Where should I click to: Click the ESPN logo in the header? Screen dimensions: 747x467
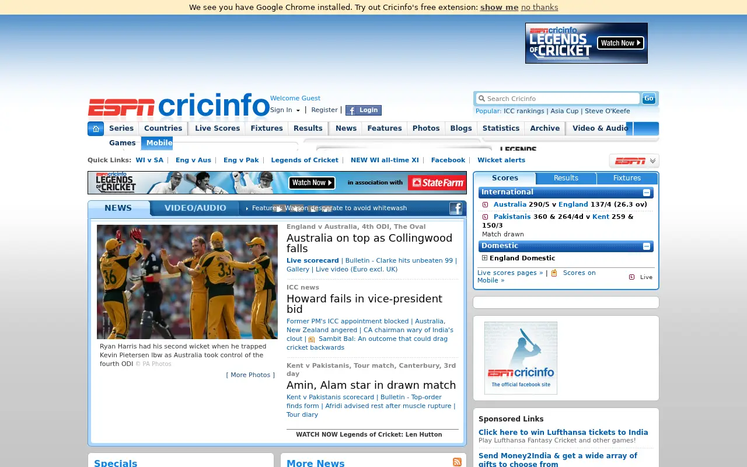coord(121,107)
